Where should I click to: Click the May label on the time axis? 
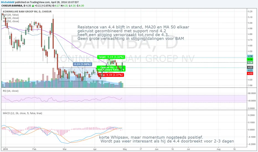(x=125, y=149)
